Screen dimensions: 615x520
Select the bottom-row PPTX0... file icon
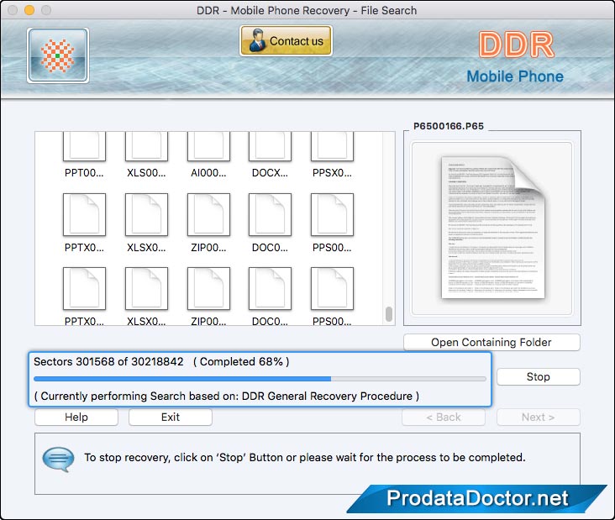84,289
